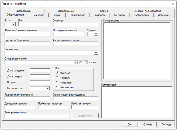Expand the Бездетность dropdown

pos(48,88)
